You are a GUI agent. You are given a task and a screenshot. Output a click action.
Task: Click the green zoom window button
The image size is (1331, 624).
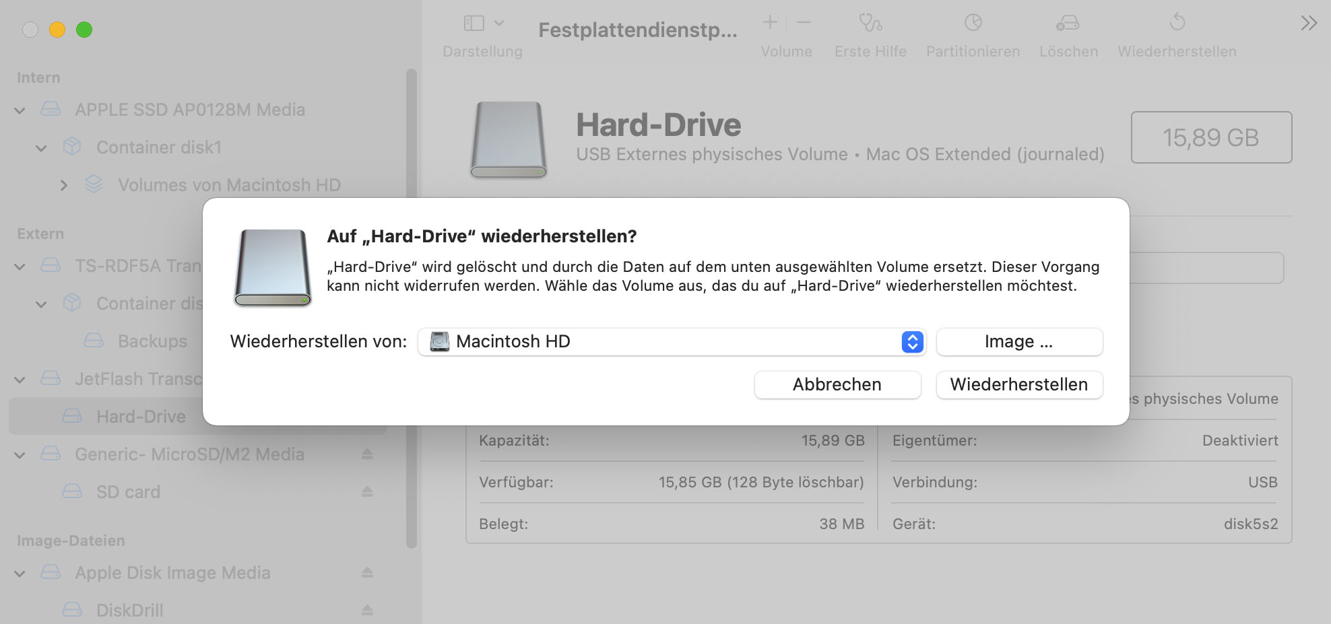(84, 30)
